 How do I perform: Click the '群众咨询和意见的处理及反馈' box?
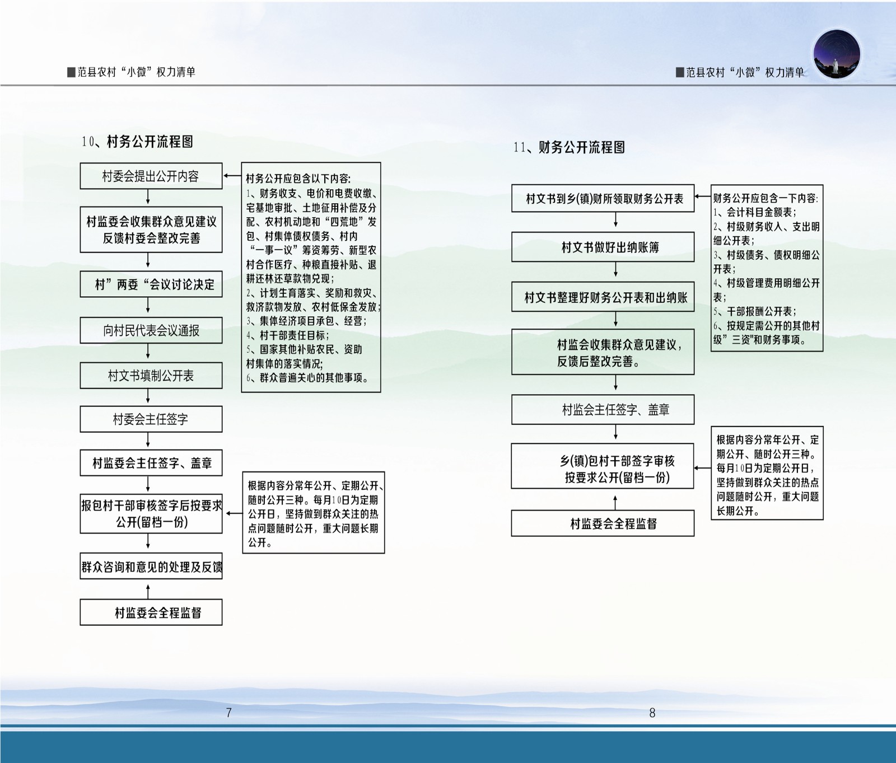(x=151, y=567)
